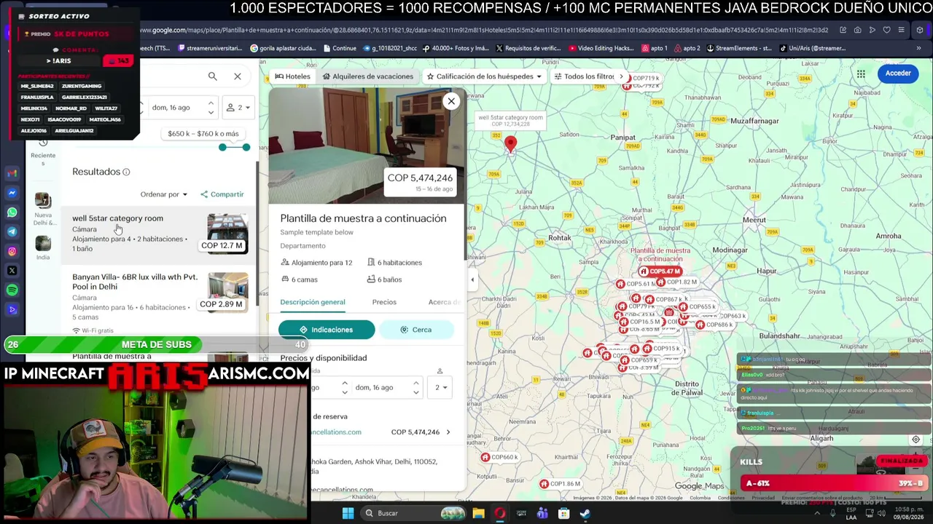Open the WhatsApp sidebar icon

(12, 213)
